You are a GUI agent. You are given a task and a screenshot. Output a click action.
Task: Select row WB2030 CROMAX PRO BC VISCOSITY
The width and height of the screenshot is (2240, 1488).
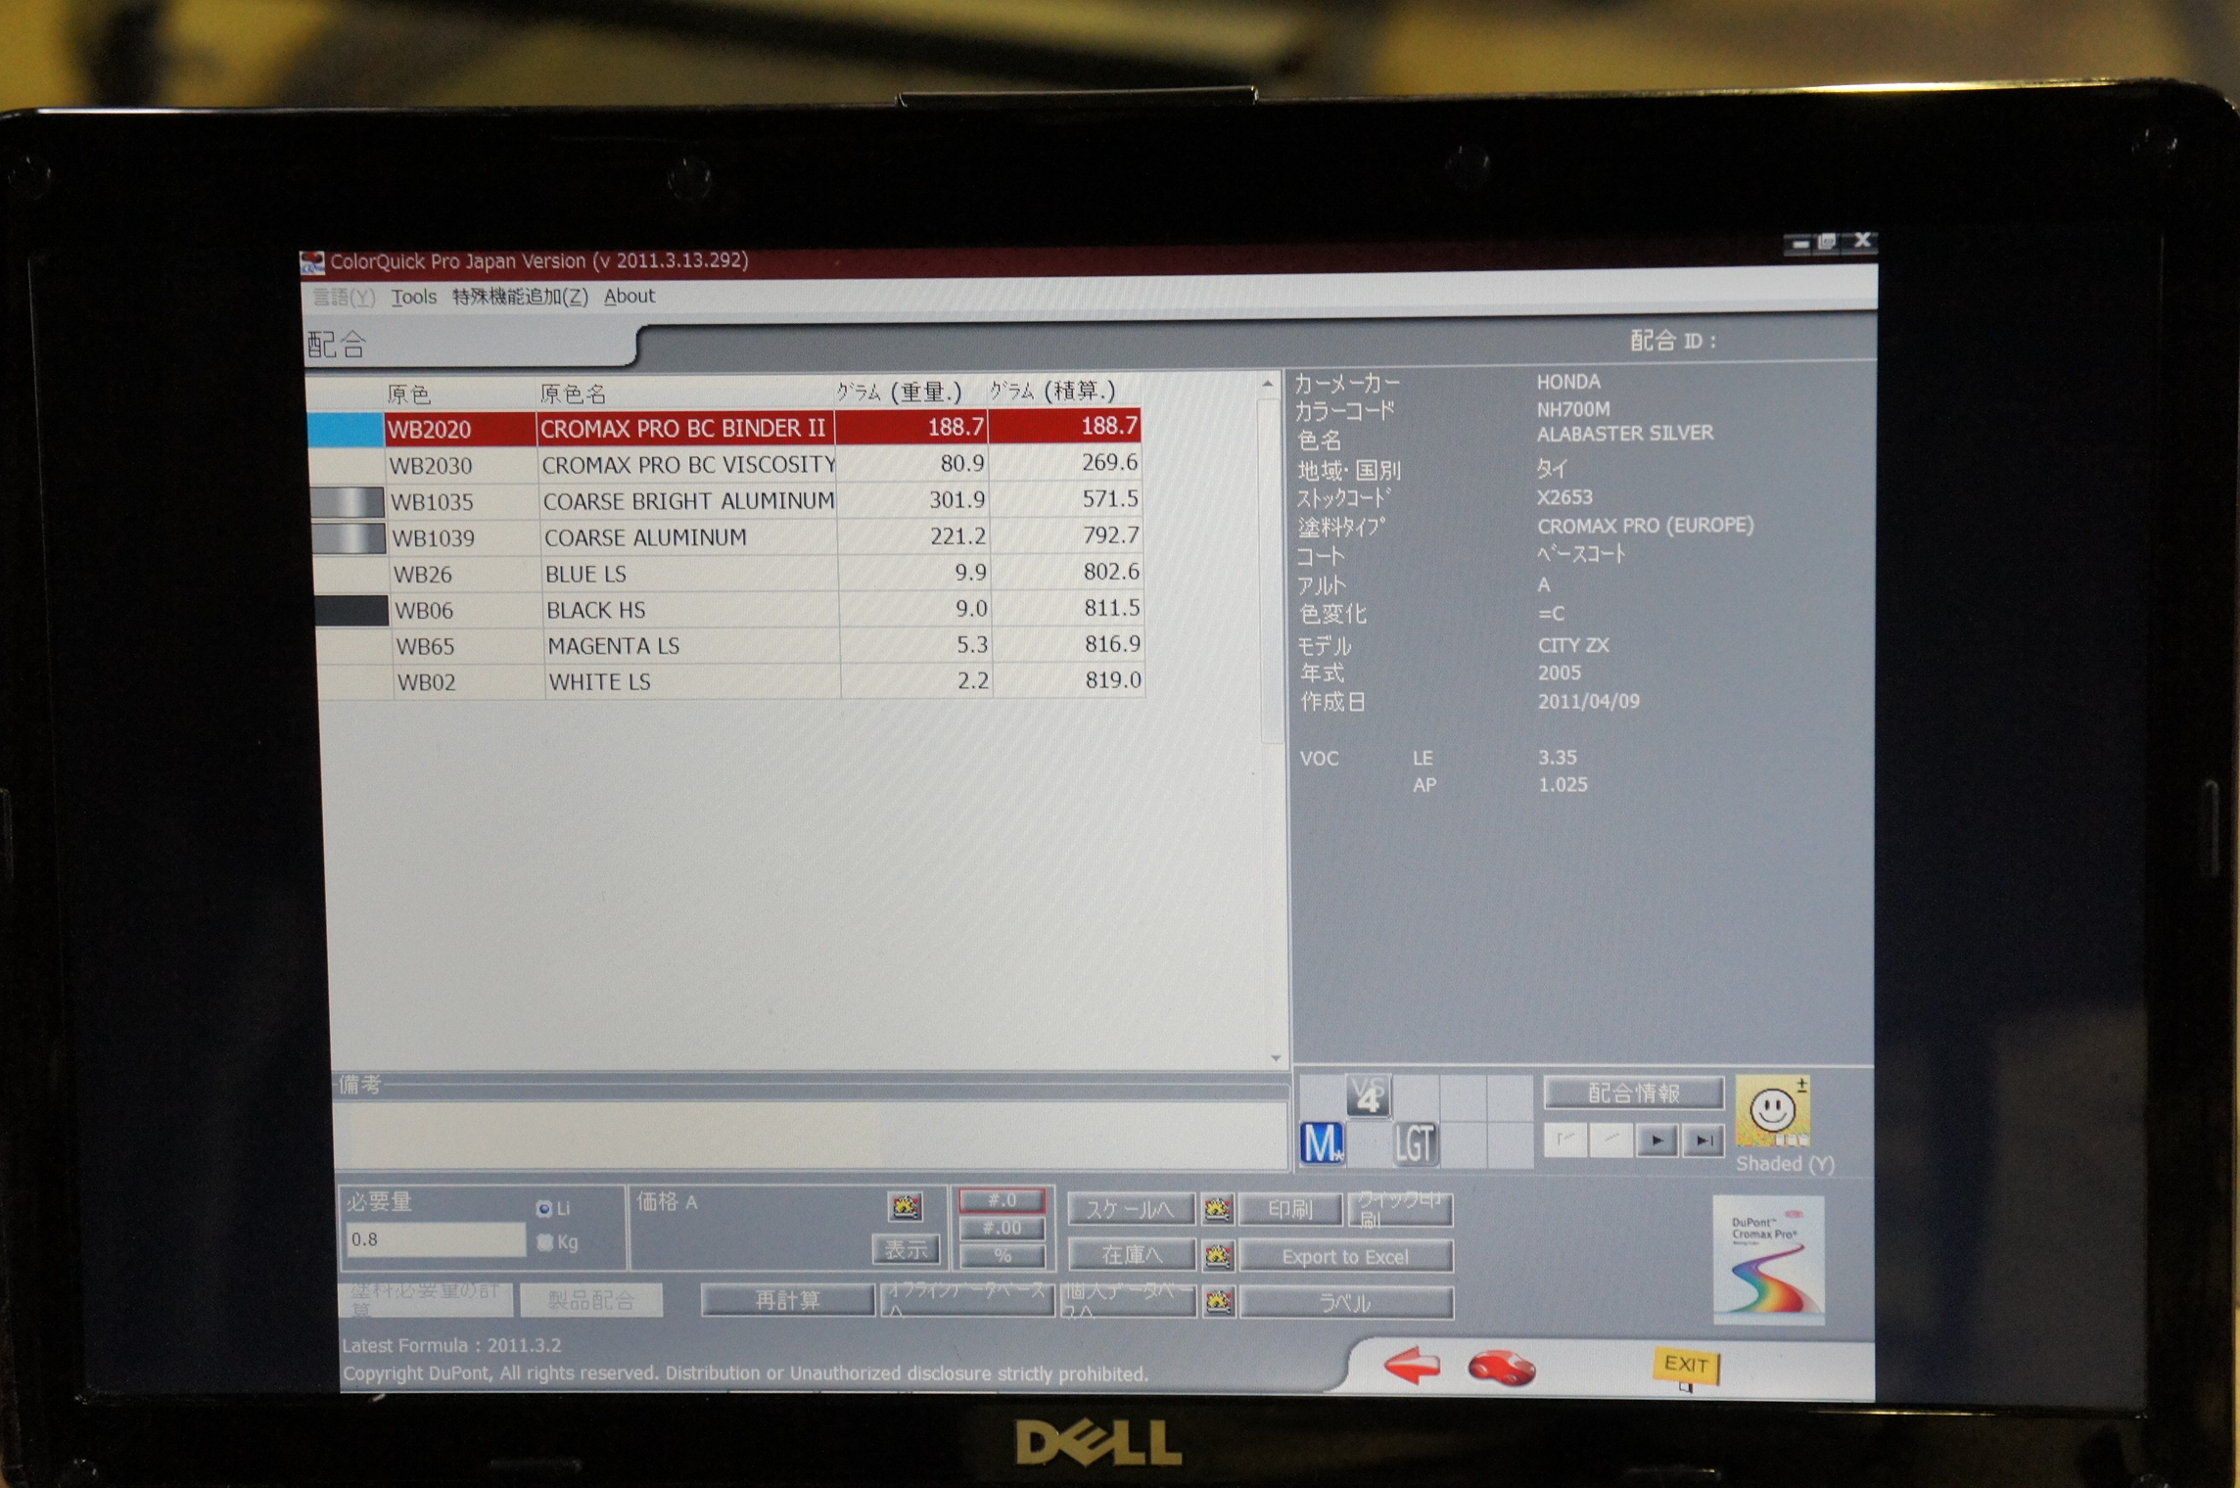(x=725, y=464)
